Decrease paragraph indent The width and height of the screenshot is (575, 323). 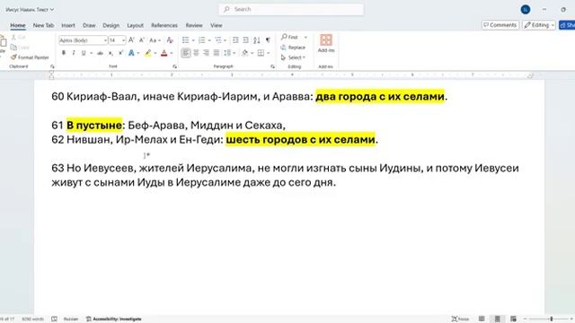pos(235,39)
